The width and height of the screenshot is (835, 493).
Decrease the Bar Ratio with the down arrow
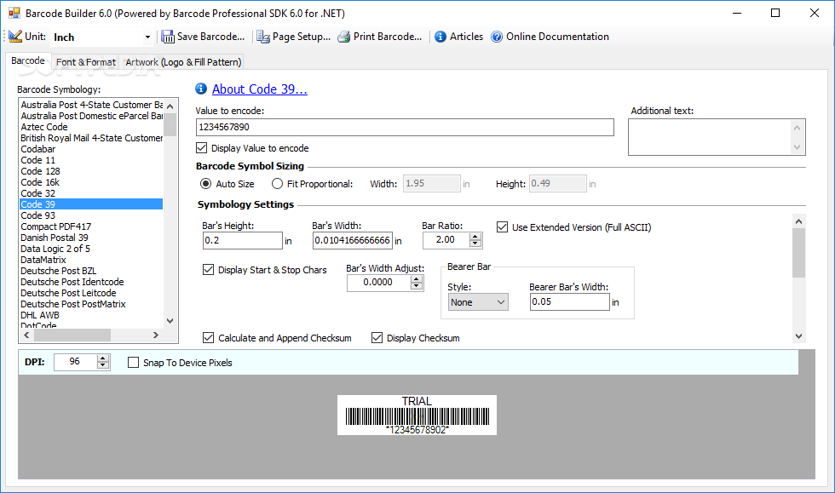point(475,244)
